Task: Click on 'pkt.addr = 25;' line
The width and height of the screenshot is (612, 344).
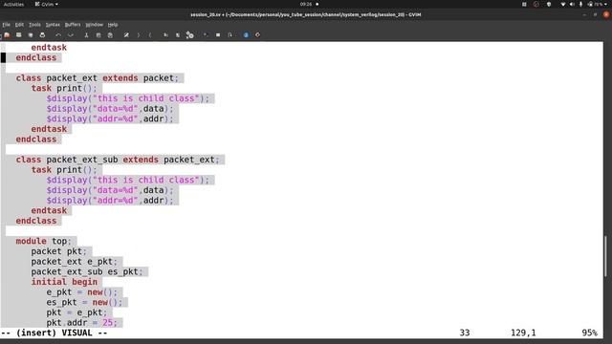Action: pyautogui.click(x=81, y=323)
